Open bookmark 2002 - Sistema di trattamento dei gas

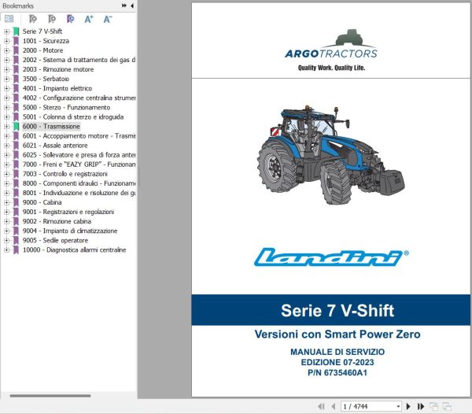(x=79, y=60)
